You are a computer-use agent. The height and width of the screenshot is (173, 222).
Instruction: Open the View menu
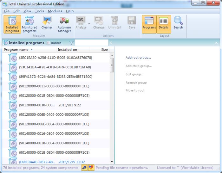click(x=27, y=11)
